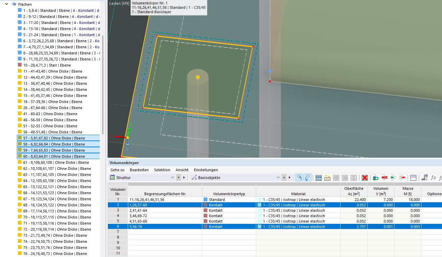Click yellow color swatch of surface 61
442x257 pixels.
[20, 162]
